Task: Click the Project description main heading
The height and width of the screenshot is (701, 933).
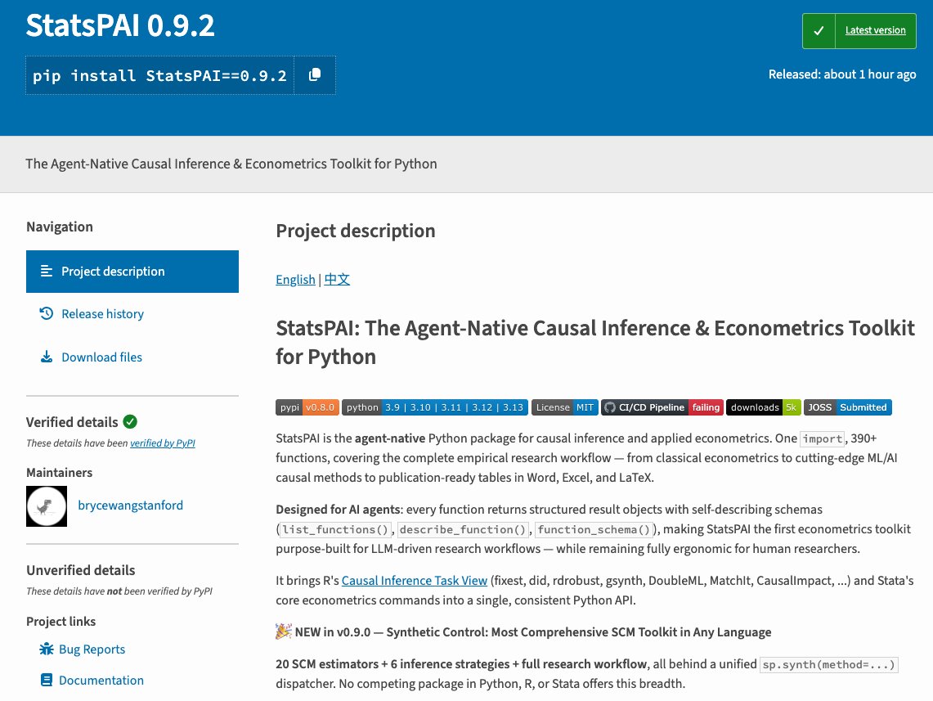Action: point(355,231)
